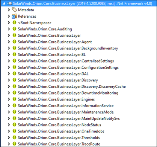157x147 pixels.
Task: Click the namespace icon for BusinessLayer.Thresholds
Action: click(14, 137)
